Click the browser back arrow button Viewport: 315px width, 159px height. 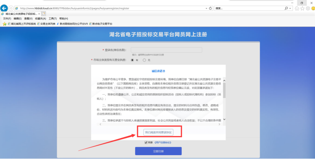click(5, 8)
